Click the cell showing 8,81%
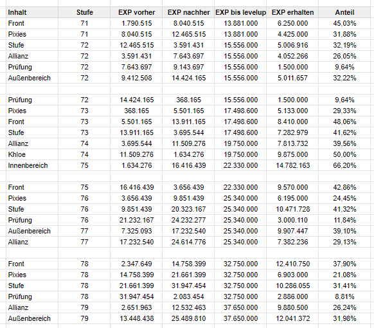This screenshot has height=328, width=374. (344, 296)
